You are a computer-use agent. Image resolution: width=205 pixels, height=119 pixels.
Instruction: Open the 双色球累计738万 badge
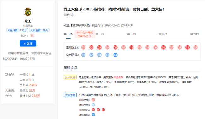(17, 30)
